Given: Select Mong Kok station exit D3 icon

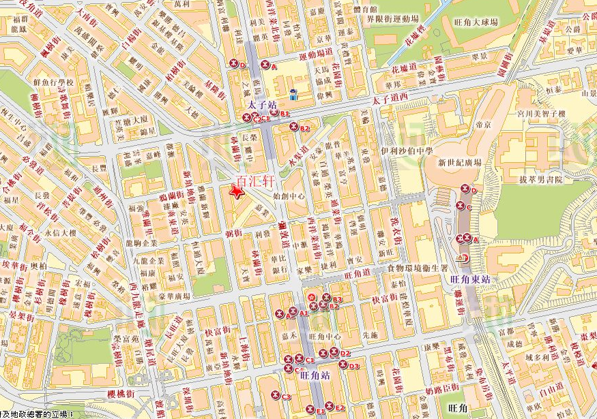Looking at the screenshot, I should [343, 365].
